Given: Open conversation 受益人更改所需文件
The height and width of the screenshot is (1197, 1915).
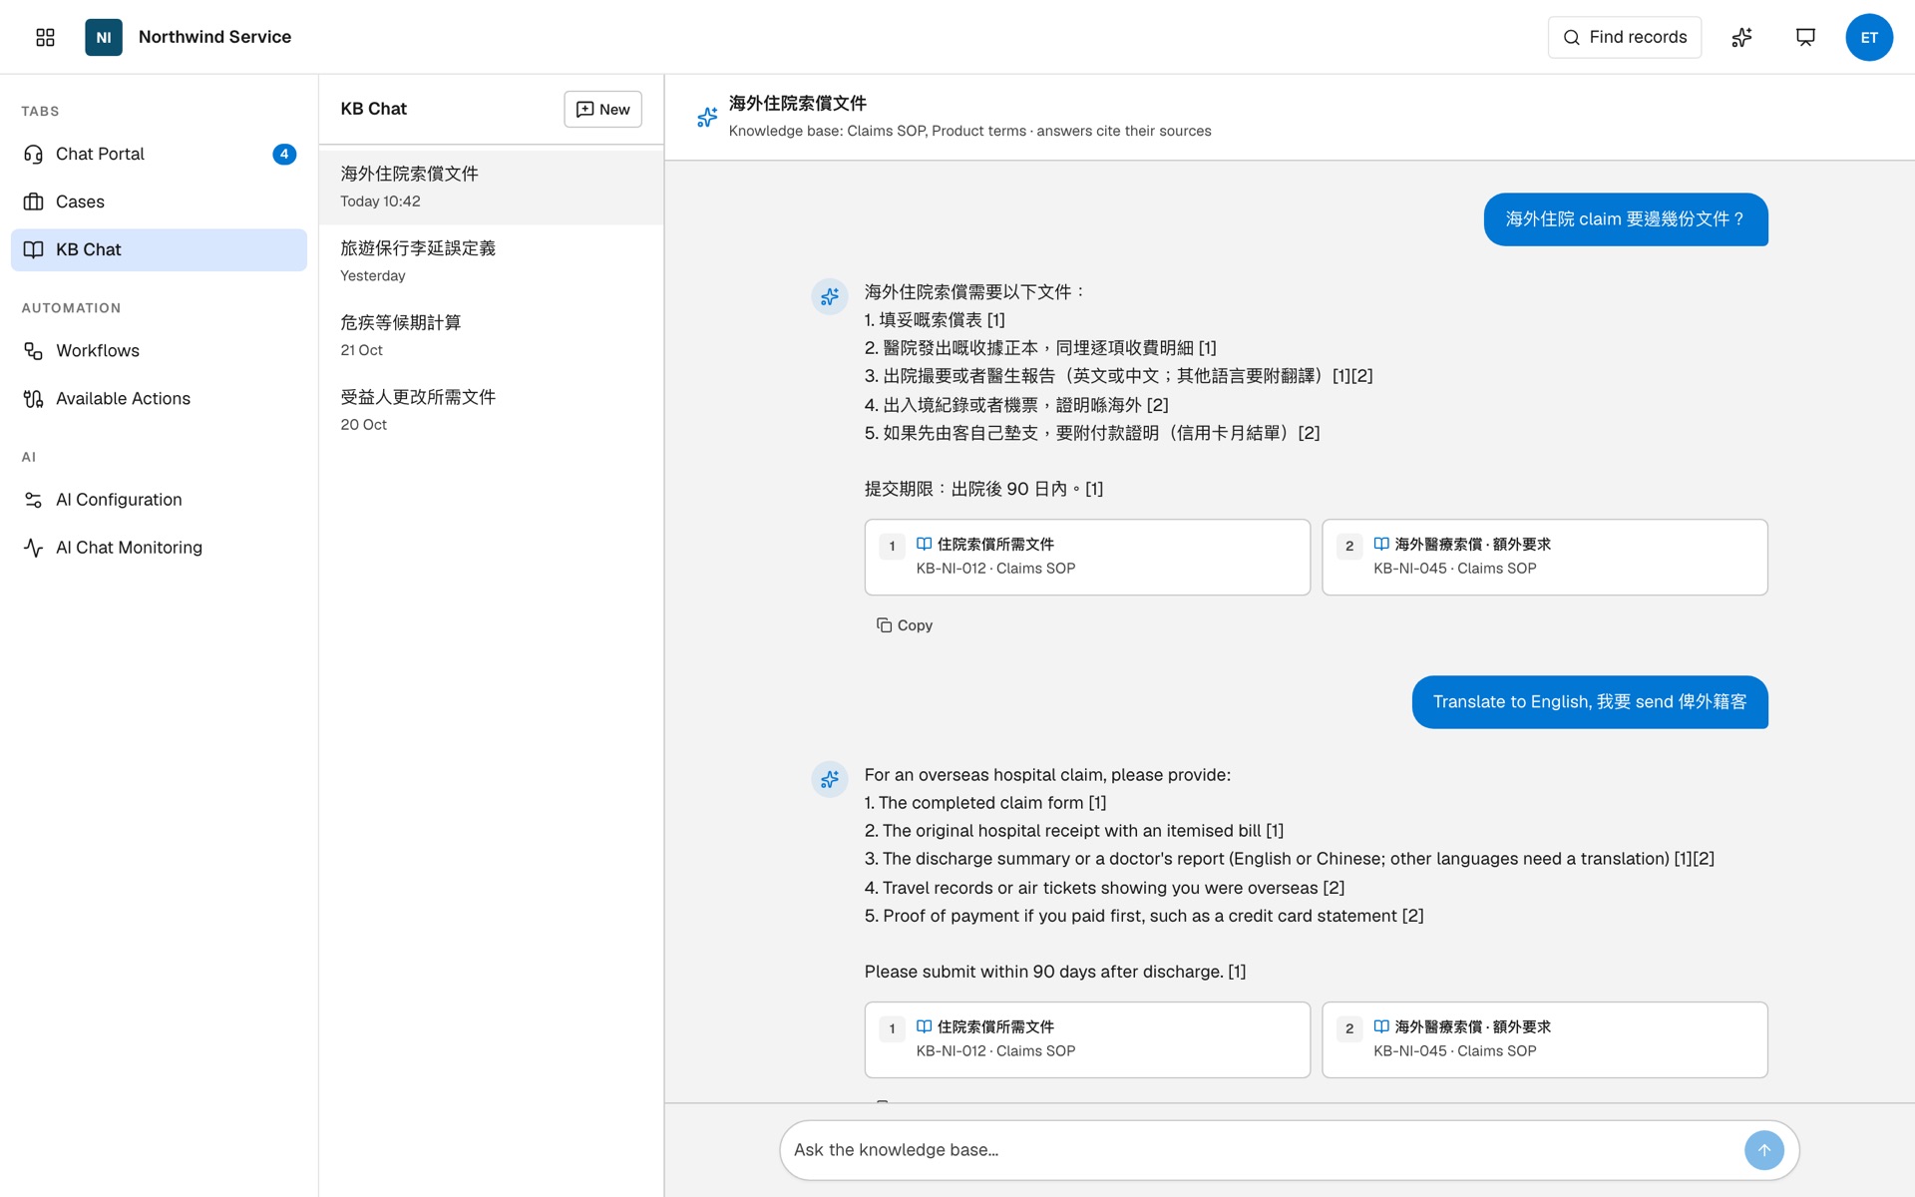Looking at the screenshot, I should click(x=491, y=410).
